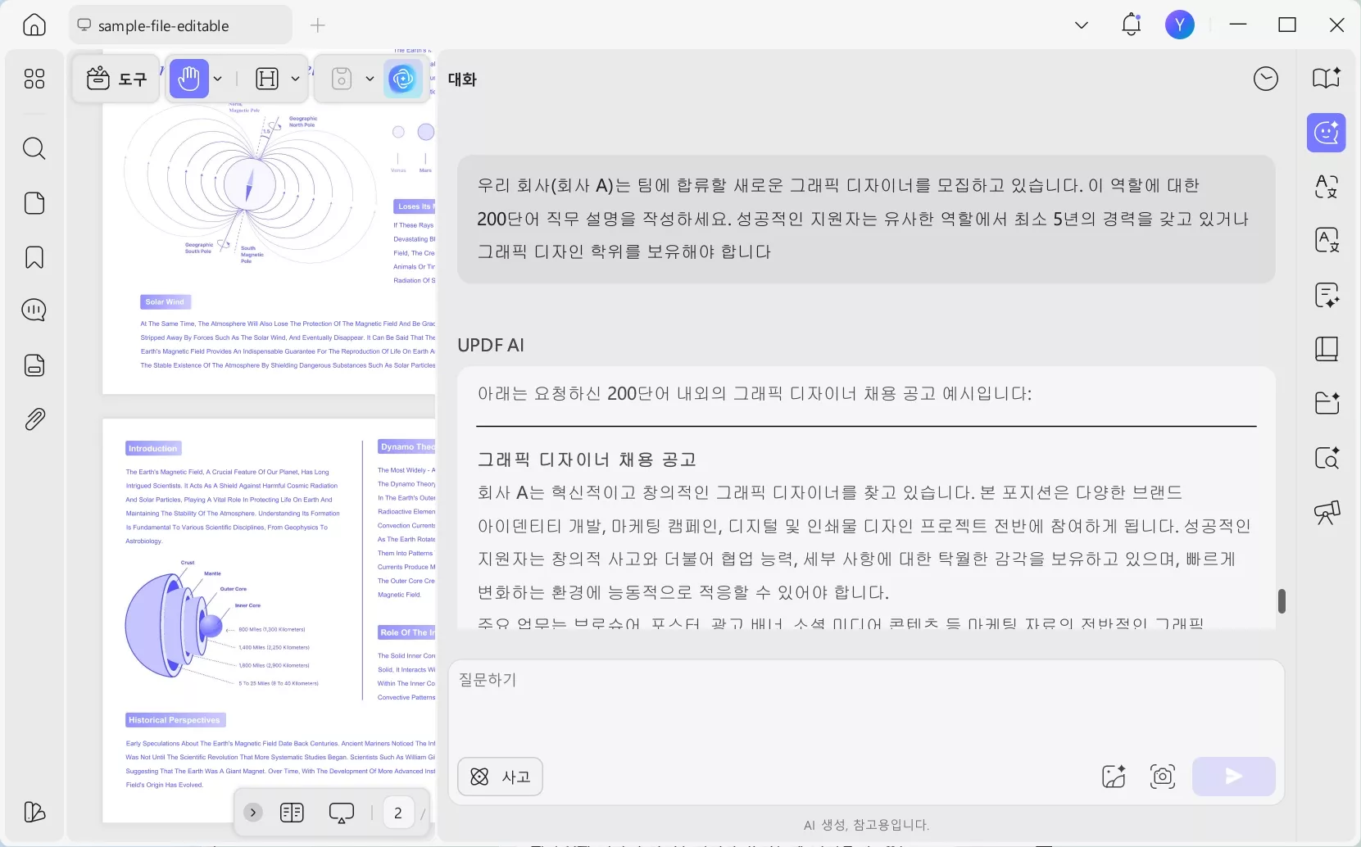Click the screenshot camera icon in chat input
1361x847 pixels.
(1162, 777)
